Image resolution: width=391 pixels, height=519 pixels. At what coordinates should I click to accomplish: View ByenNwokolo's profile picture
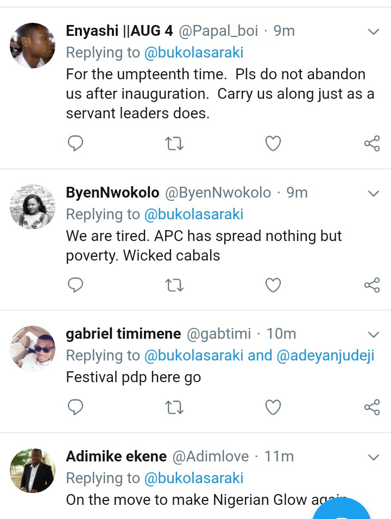[x=33, y=207]
